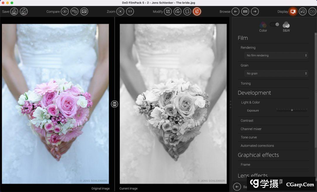Viewport: 317px width, 192px height.
Task: Select the Crop tool in Modify
Action: (168, 12)
